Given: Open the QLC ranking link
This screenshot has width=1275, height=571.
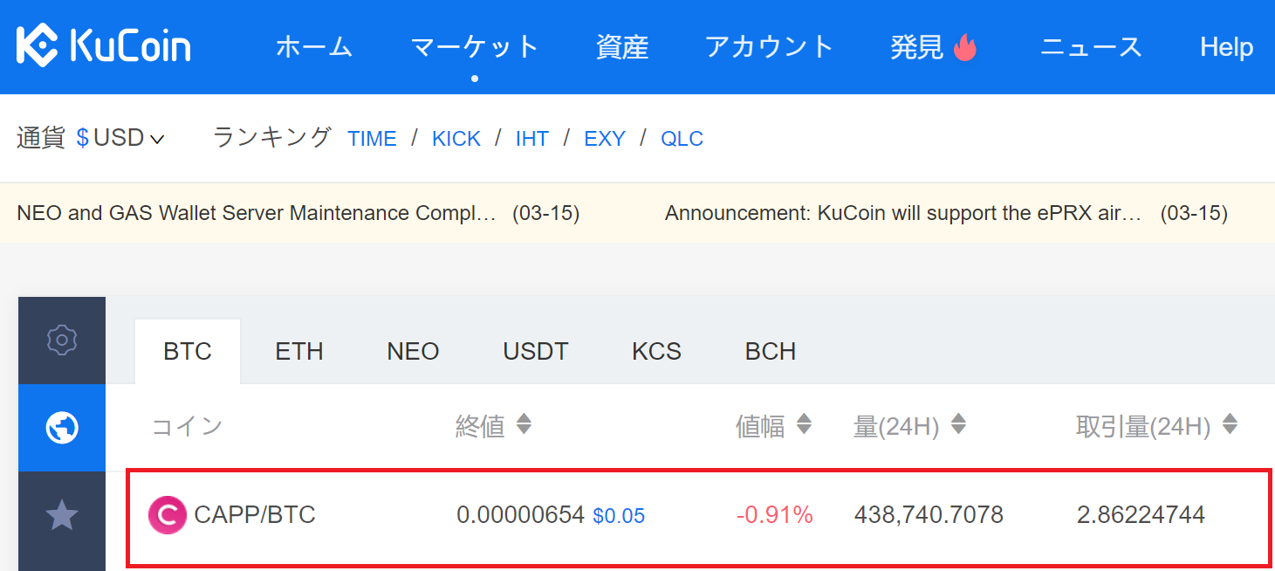Looking at the screenshot, I should tap(682, 139).
